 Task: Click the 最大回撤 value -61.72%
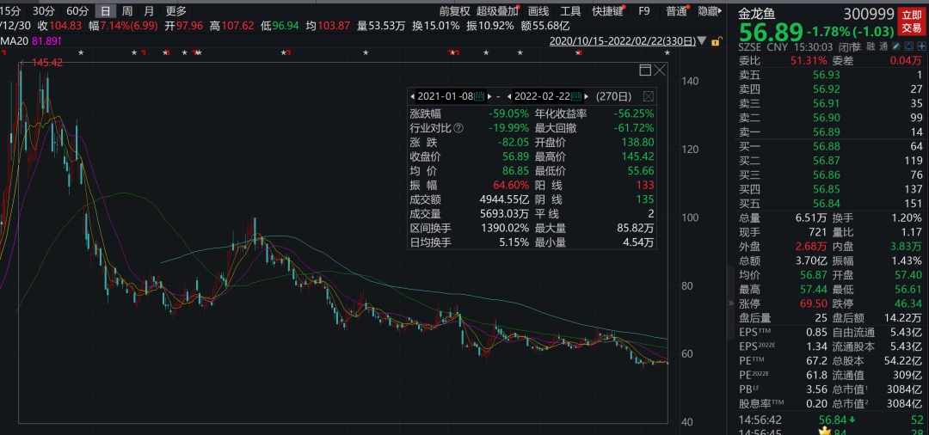635,128
